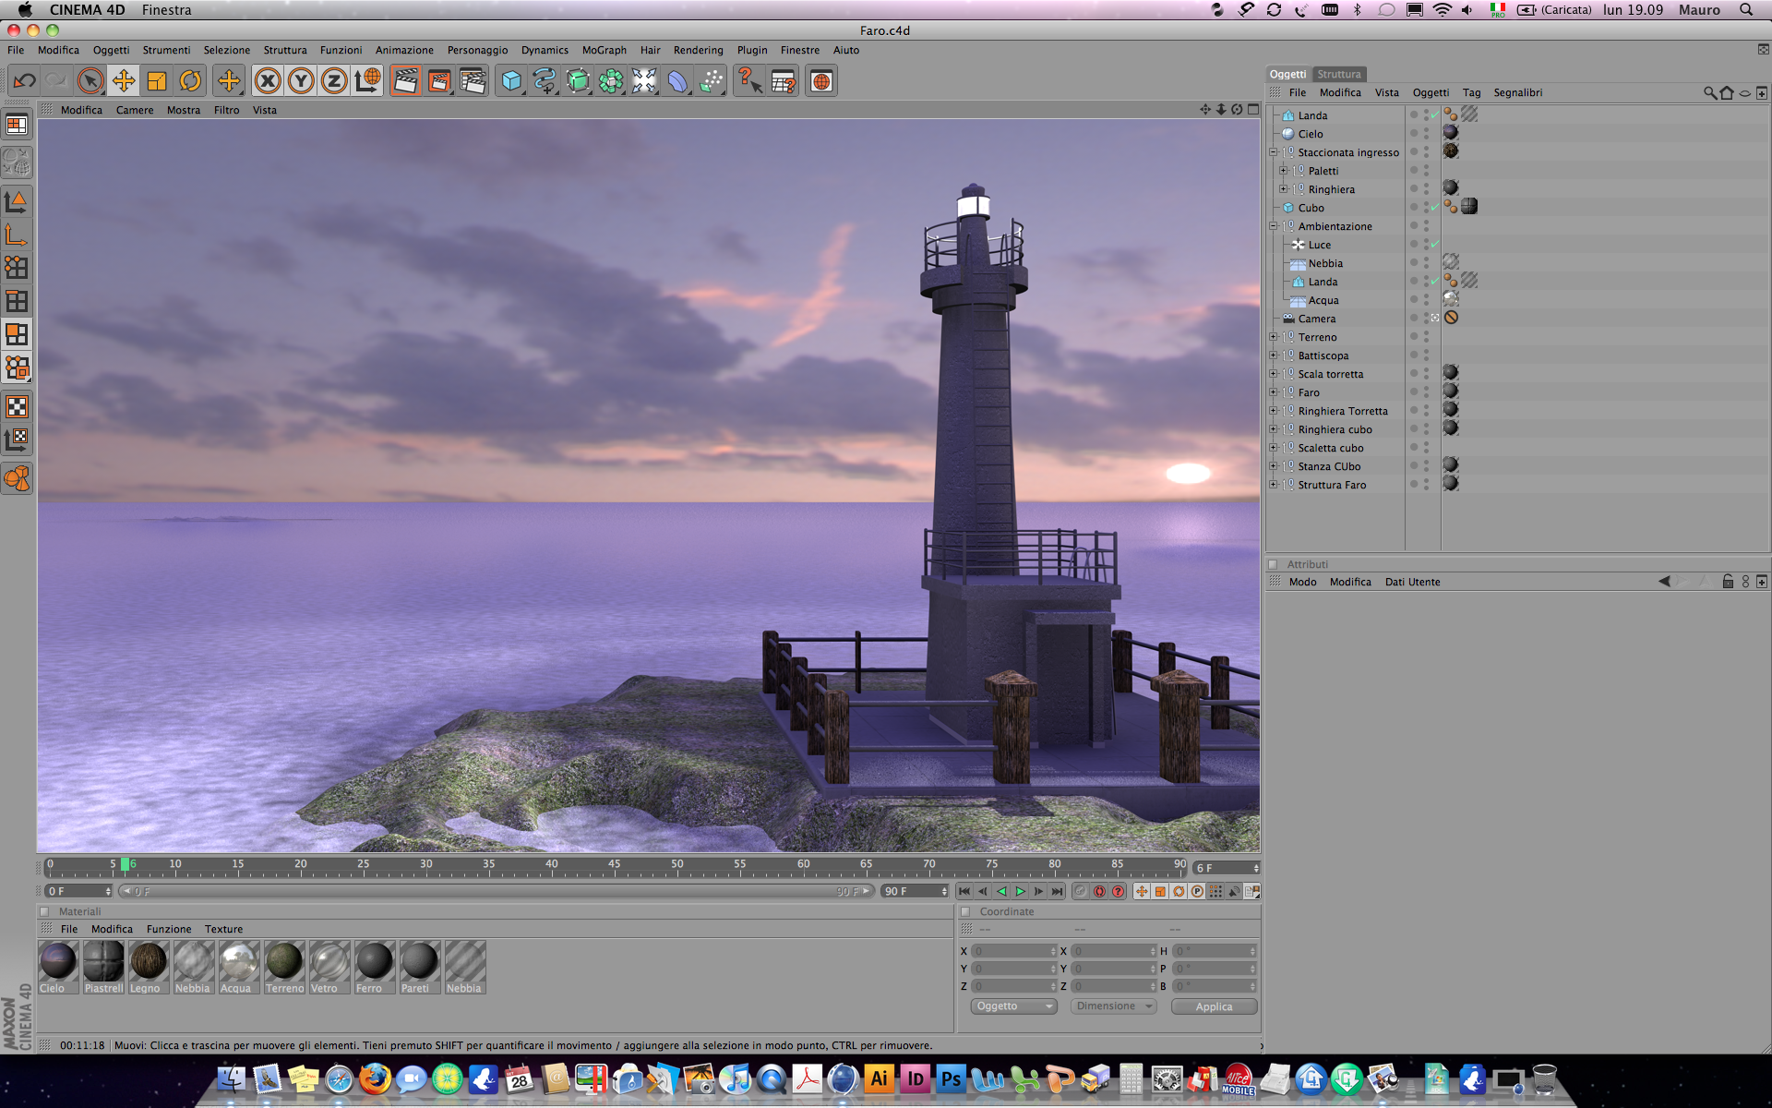Select the Live Selection tool
The height and width of the screenshot is (1108, 1772).
[90, 81]
